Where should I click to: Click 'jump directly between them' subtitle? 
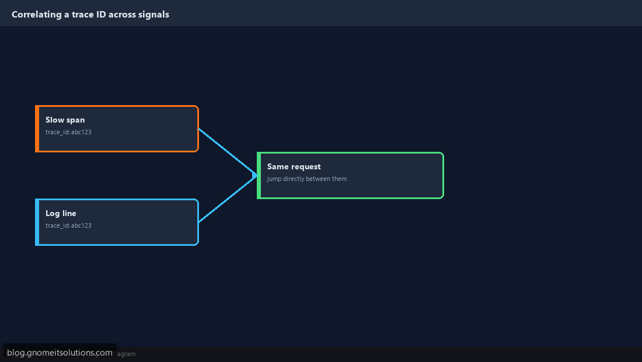307,179
